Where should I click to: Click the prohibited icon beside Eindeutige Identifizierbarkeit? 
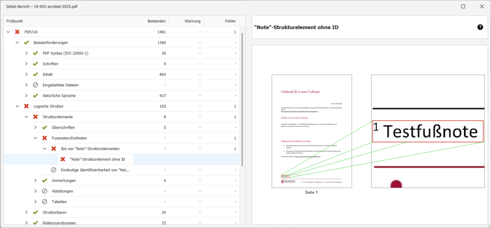pos(53,170)
